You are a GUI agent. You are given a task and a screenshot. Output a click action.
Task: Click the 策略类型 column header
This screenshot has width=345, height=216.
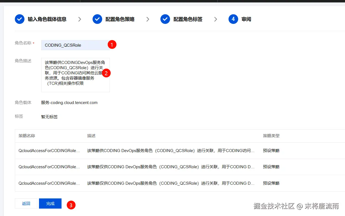tap(271, 136)
